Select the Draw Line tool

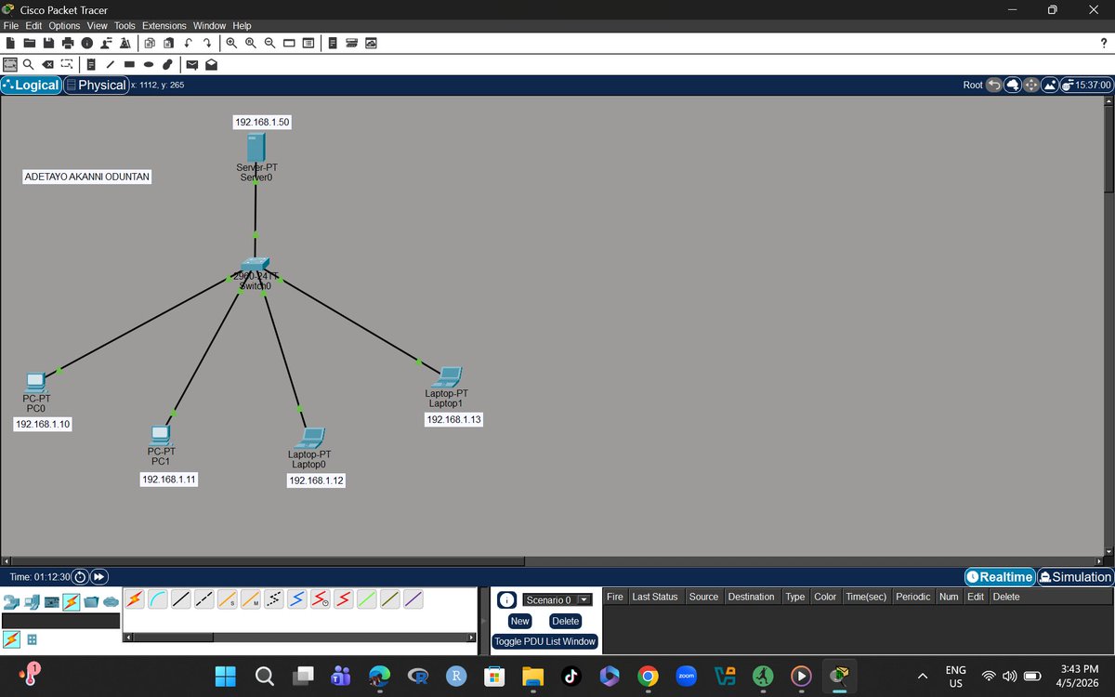click(111, 65)
